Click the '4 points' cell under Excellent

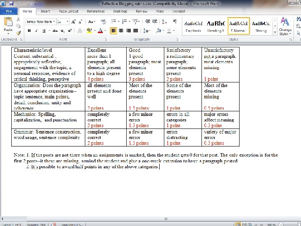pos(95,79)
